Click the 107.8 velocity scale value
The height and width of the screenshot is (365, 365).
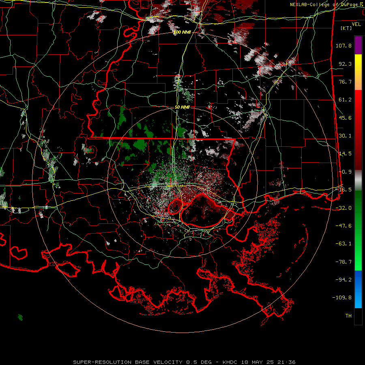pyautogui.click(x=344, y=45)
